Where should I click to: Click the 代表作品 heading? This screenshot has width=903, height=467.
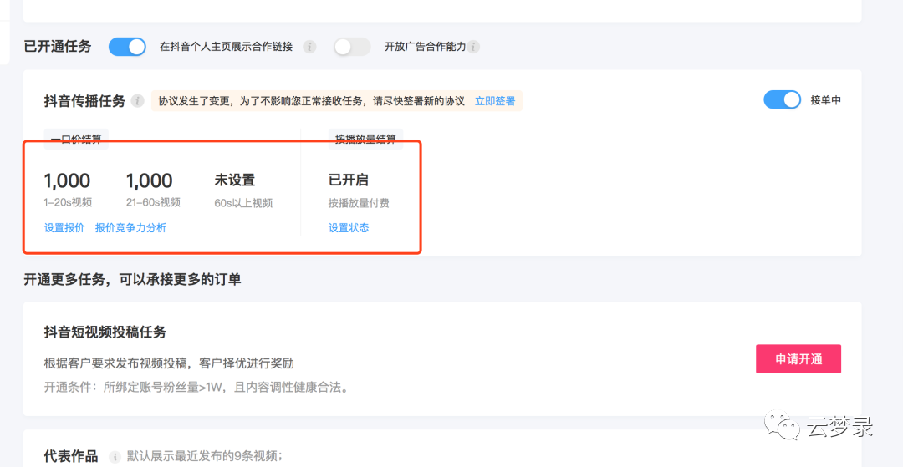click(x=71, y=457)
